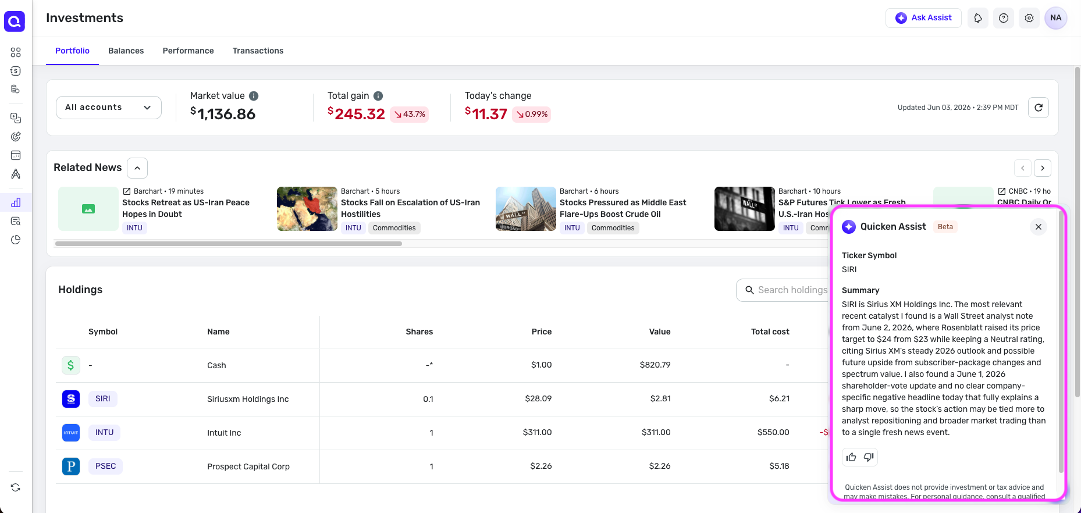Open the calendar icon in the sidebar
Viewport: 1081px width, 513px height.
pyautogui.click(x=16, y=155)
